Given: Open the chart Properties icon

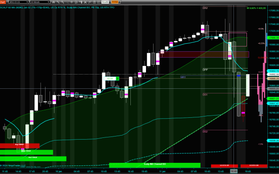Looking at the screenshot, I should click(x=99, y=2).
